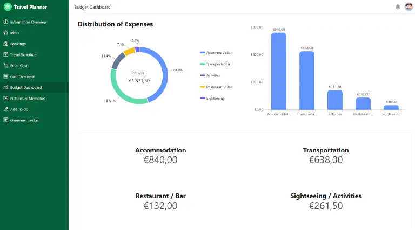Toggle Transportation series in the chart legend

215,64
